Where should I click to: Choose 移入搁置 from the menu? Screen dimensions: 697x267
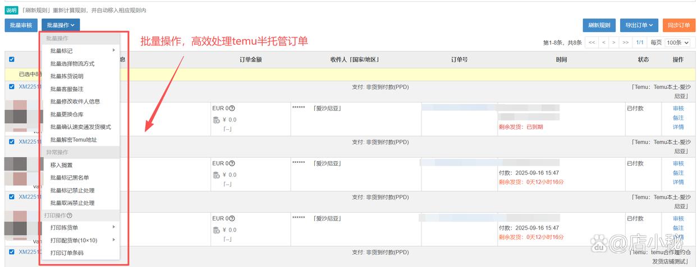click(x=61, y=165)
